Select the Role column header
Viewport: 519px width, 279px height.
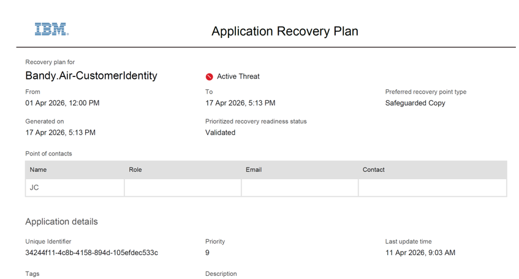coord(135,169)
